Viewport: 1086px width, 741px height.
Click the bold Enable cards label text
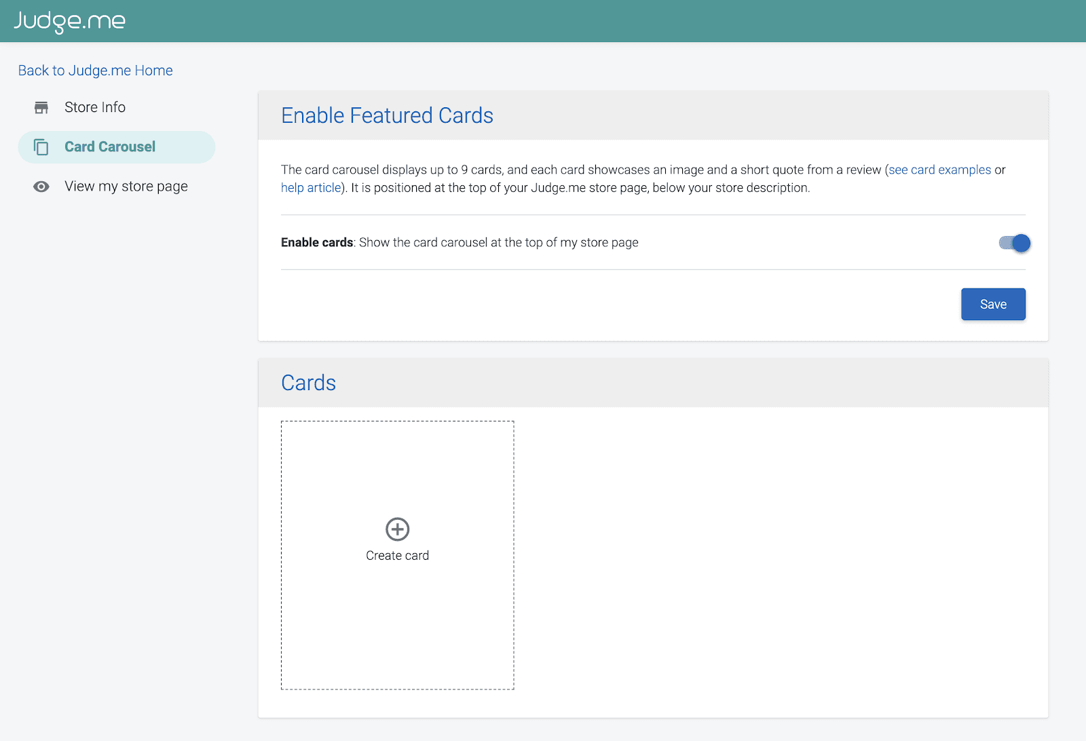[317, 243]
